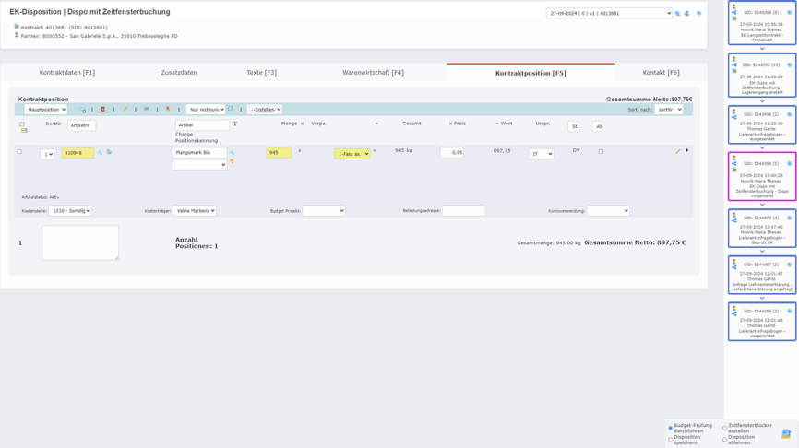The height and width of the screenshot is (448, 799).
Task: Click the add new position icon
Action: pyautogui.click(x=82, y=110)
